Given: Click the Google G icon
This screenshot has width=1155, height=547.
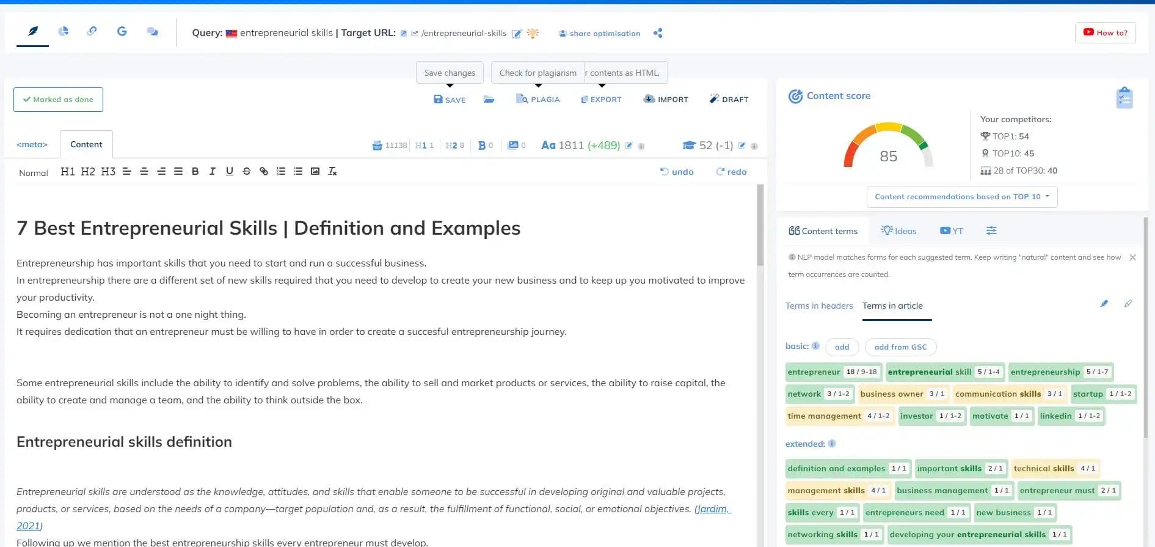Looking at the screenshot, I should click(122, 31).
